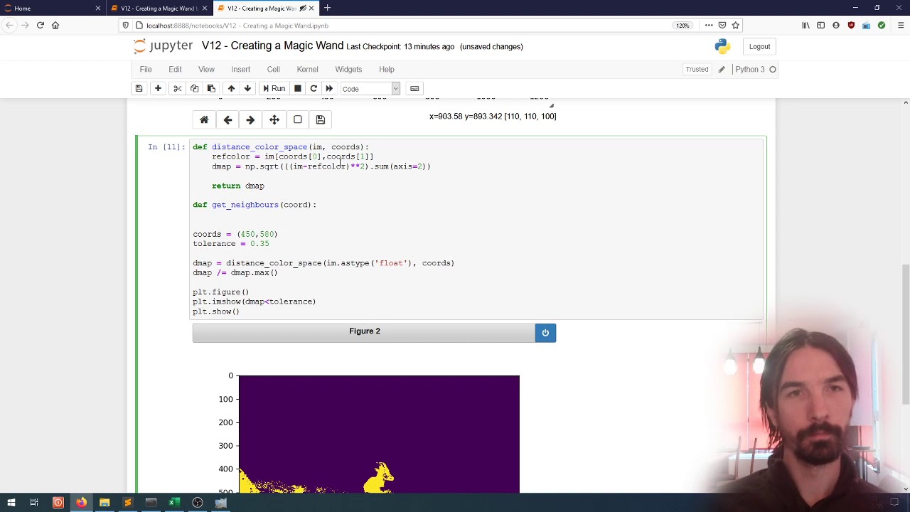Open cell type Code dropdown
Image resolution: width=910 pixels, height=512 pixels.
click(370, 88)
